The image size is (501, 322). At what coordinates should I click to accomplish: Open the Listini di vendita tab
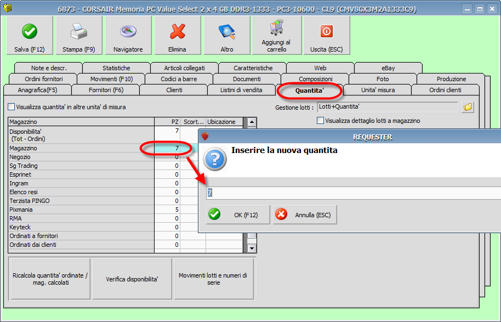click(x=241, y=90)
